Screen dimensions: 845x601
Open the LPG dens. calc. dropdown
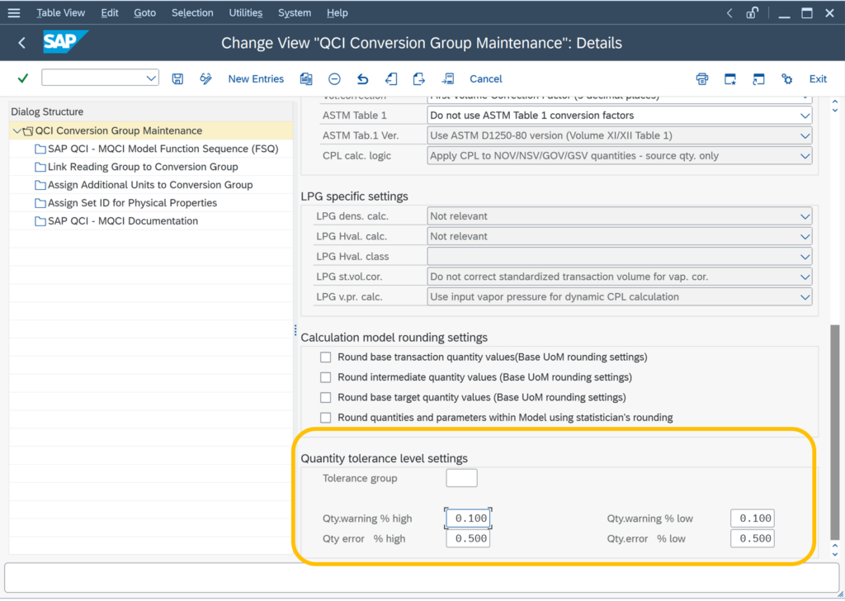[x=805, y=216]
